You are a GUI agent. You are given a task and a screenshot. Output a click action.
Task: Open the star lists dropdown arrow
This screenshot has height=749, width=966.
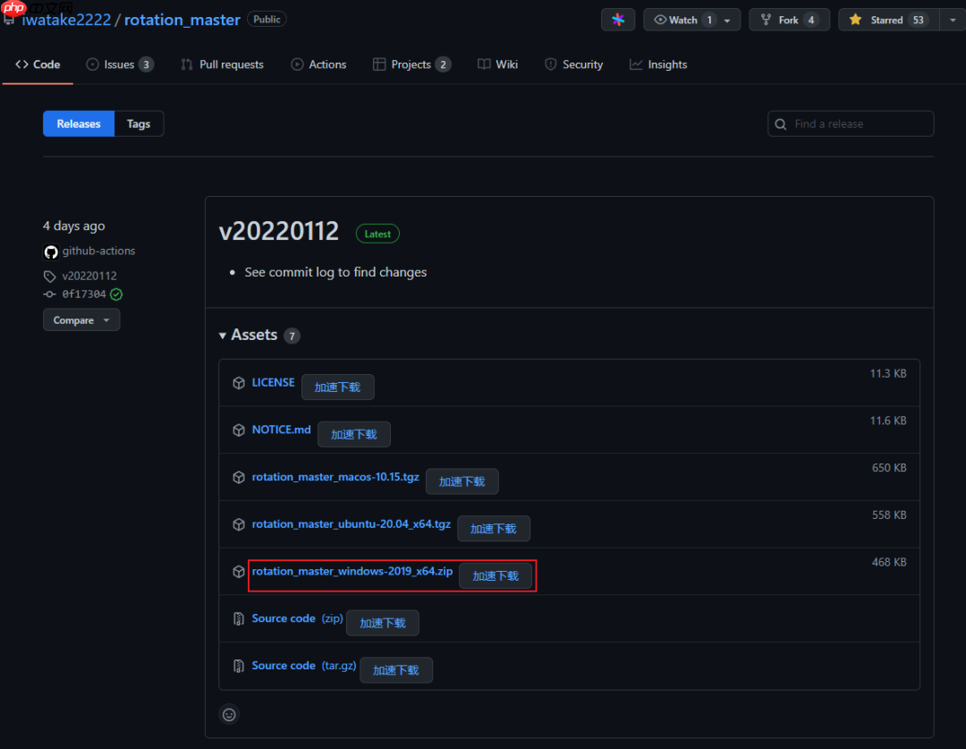(952, 20)
